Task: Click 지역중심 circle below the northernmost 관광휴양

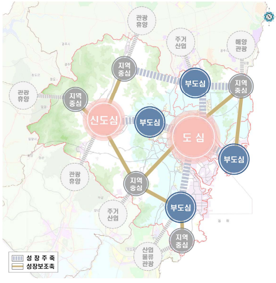Action: [124, 69]
